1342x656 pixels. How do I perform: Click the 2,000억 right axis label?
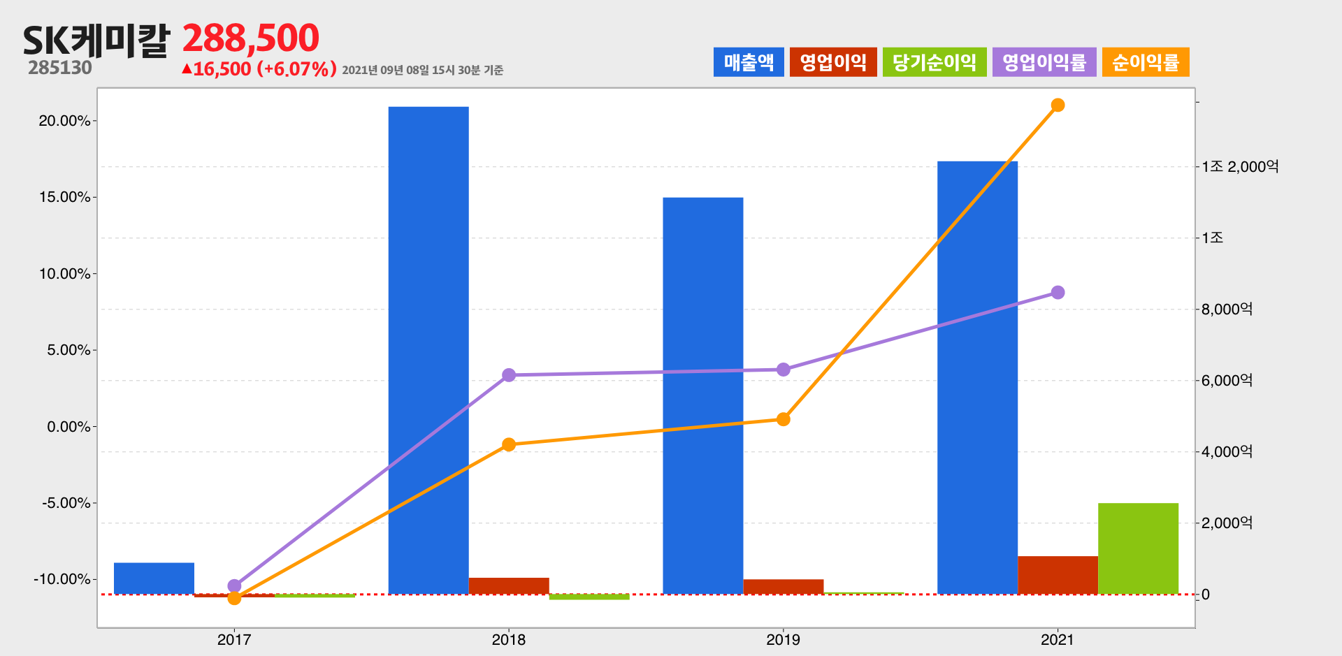1227,523
